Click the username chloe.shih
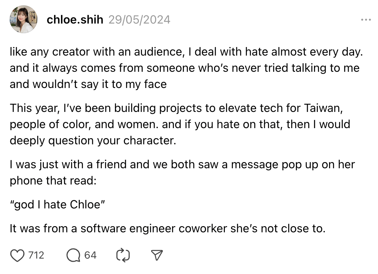The width and height of the screenshot is (378, 274). click(75, 19)
